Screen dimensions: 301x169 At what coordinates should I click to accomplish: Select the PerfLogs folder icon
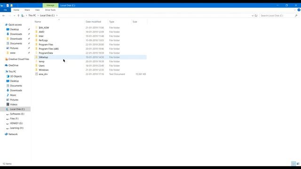36,40
